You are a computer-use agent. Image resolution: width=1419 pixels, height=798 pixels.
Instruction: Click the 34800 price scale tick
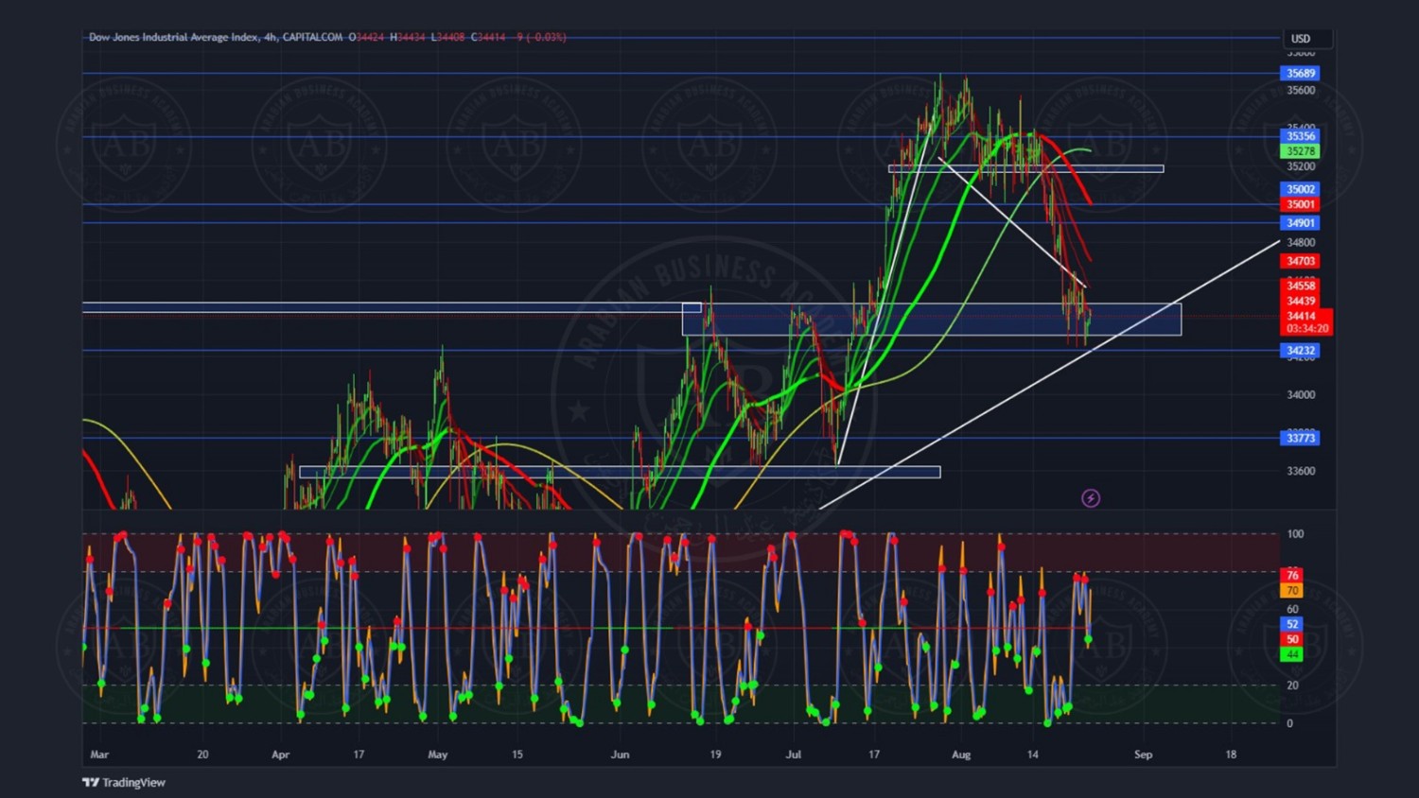point(1301,243)
